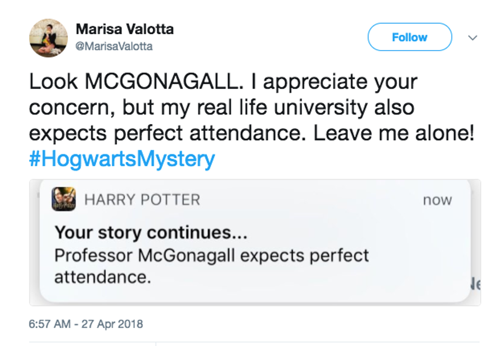
Task: Click the cut-off text at image's right edge
Action: (476, 285)
